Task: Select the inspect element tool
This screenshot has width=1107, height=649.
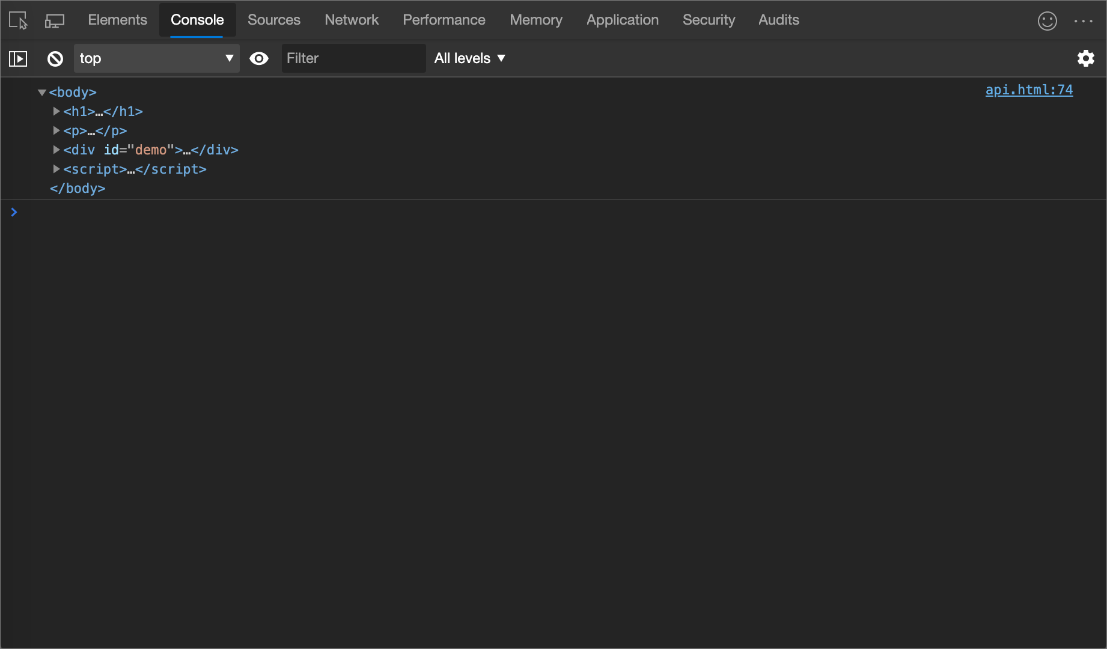Action: tap(17, 20)
